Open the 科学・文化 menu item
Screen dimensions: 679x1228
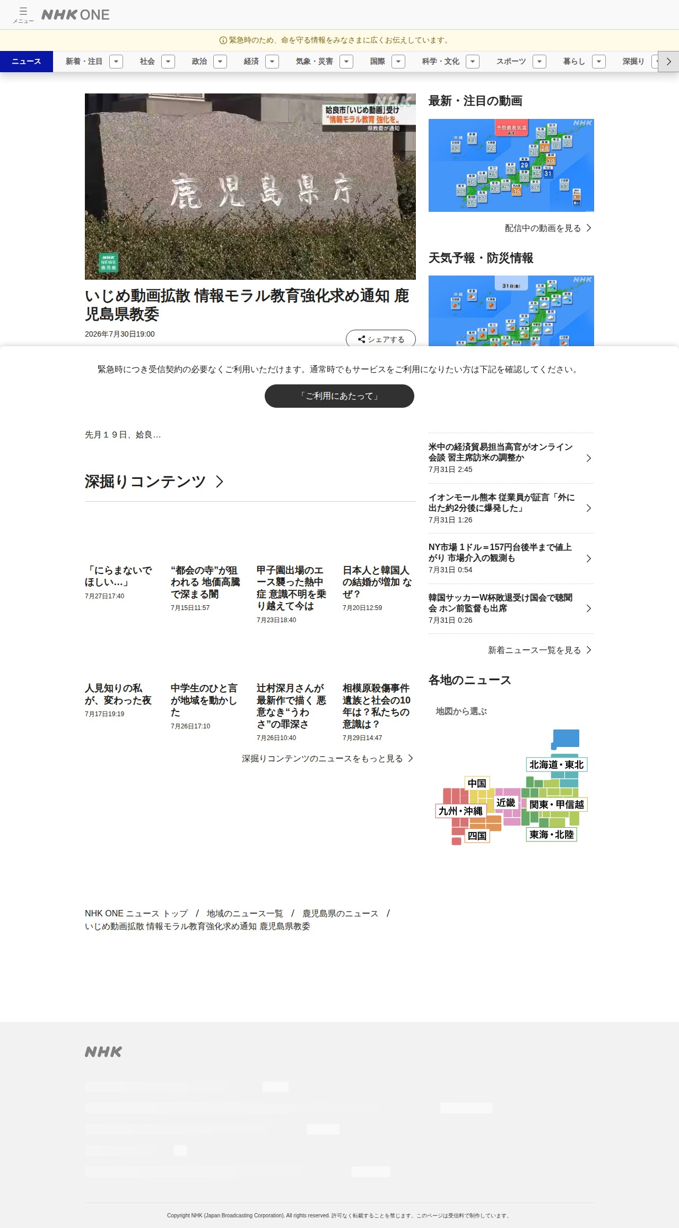(441, 62)
